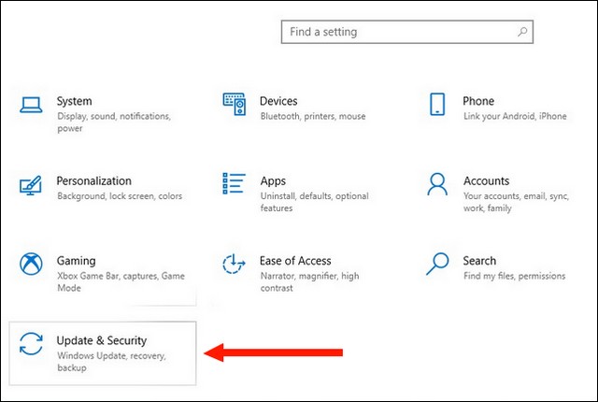Image resolution: width=598 pixels, height=402 pixels.
Task: Click 'Display, sound, notifications, power' text
Action: (114, 122)
